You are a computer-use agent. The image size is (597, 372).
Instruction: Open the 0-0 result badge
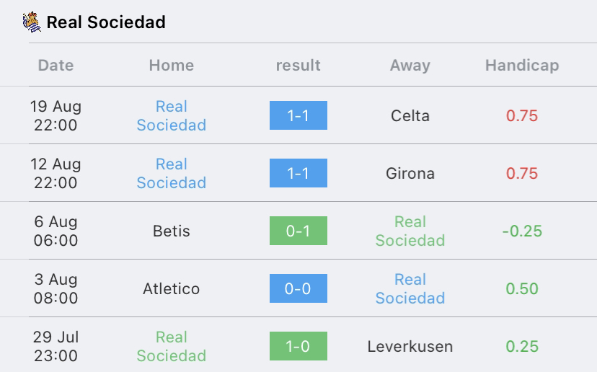pyautogui.click(x=298, y=288)
